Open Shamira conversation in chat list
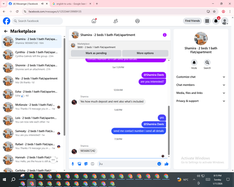The width and height of the screenshot is (234, 187). (x=31, y=41)
